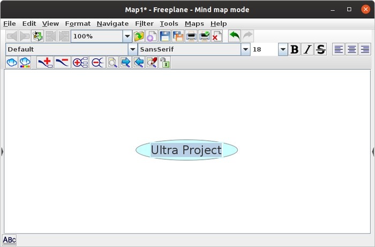Minimize the Freeplane window
This screenshot has height=247, width=375.
333,10
